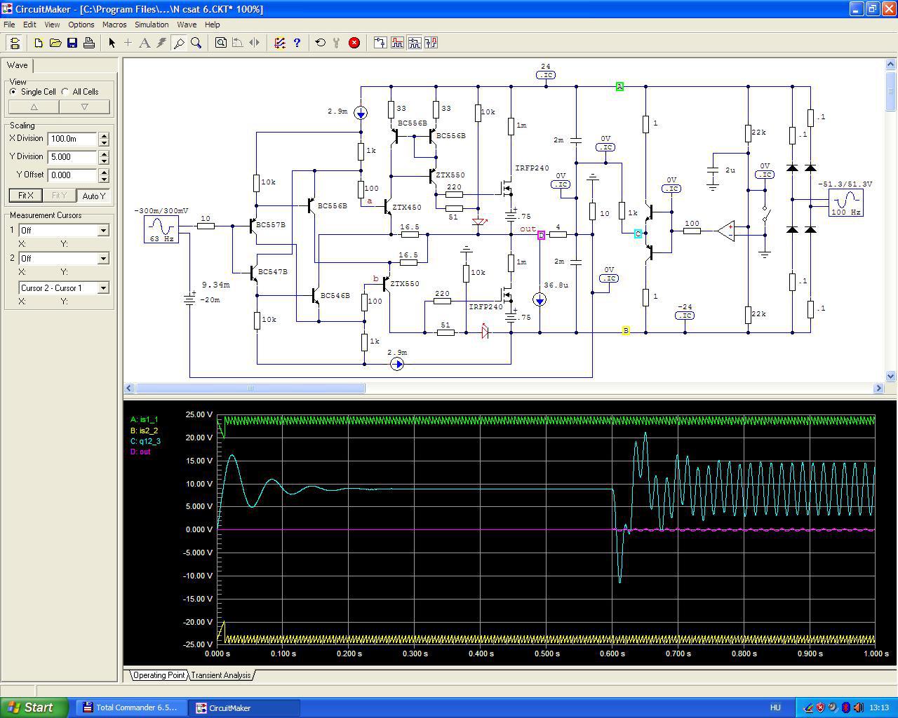Image resolution: width=898 pixels, height=718 pixels.
Task: Toggle the Auto Y button
Action: [93, 196]
